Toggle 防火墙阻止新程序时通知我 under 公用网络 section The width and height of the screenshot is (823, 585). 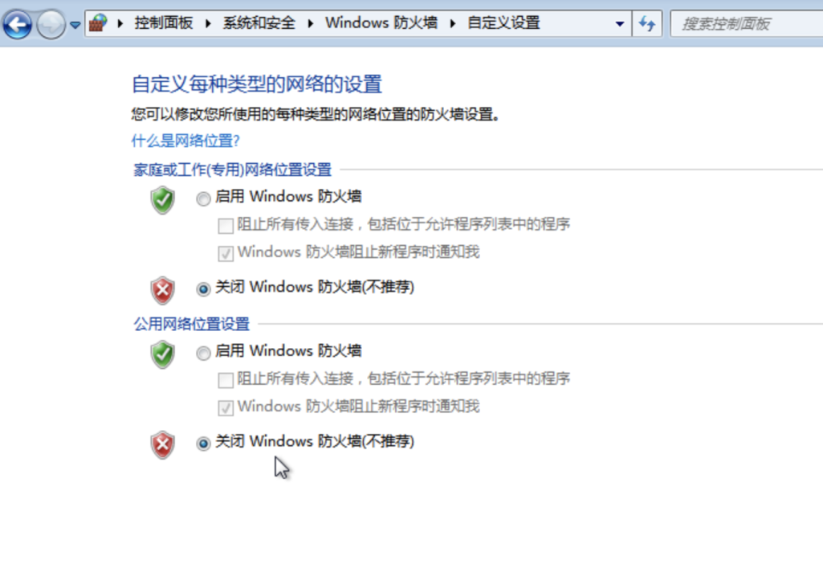226,408
